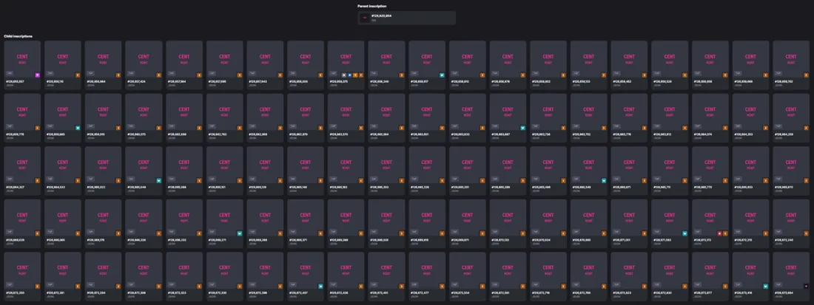
Task: Click the blue badge on inscription #128,658,075
Action: (x=349, y=75)
